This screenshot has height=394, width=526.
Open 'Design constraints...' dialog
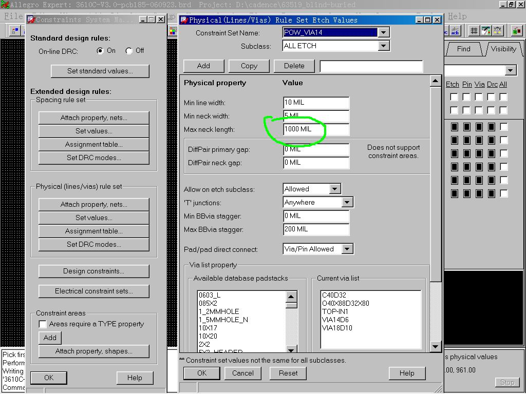click(93, 271)
